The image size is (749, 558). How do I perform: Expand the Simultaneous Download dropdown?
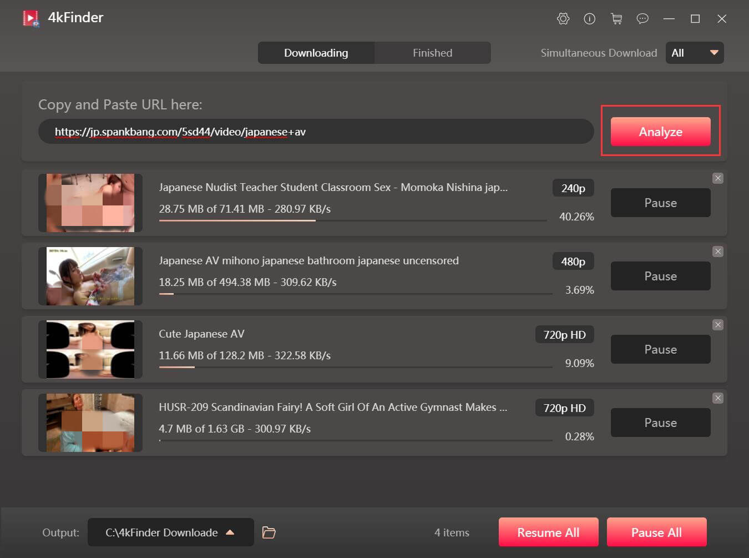pyautogui.click(x=695, y=53)
